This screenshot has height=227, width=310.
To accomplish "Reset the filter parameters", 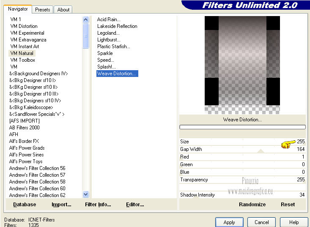I will [x=288, y=205].
